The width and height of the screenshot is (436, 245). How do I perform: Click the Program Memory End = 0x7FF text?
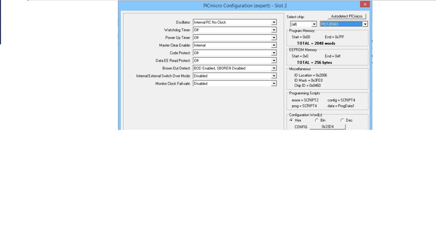click(x=335, y=37)
